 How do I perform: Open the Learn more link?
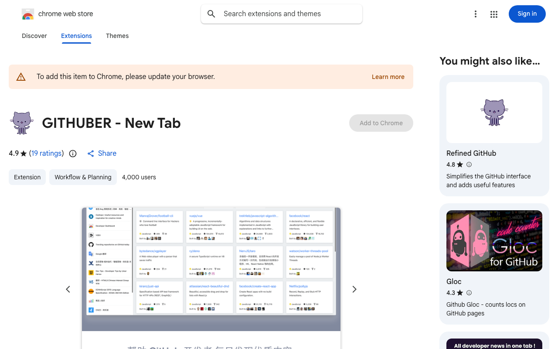(388, 77)
